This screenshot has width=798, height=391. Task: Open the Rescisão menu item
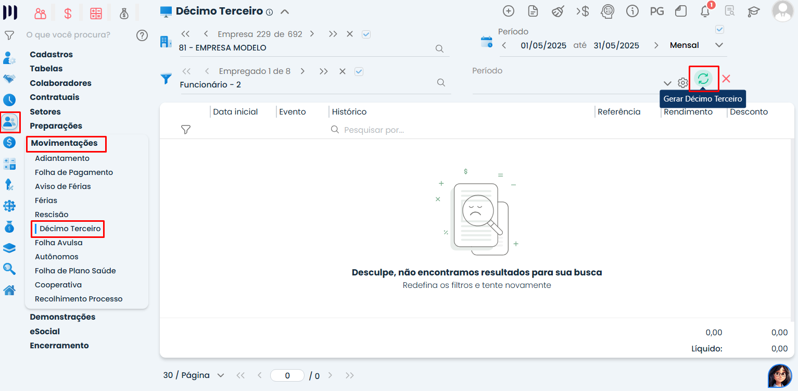pyautogui.click(x=52, y=215)
